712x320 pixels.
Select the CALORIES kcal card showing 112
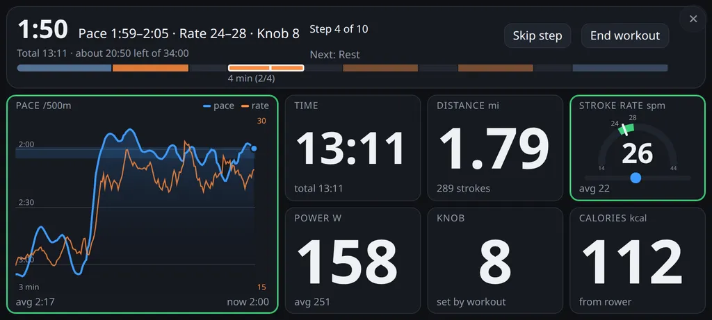coord(638,260)
